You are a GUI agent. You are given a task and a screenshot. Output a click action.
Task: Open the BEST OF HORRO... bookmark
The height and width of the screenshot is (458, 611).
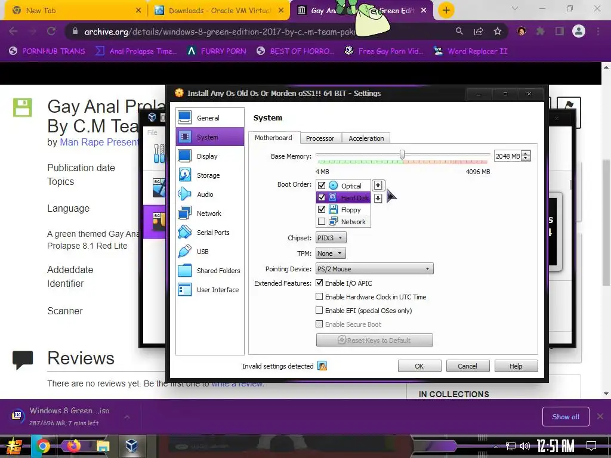295,51
